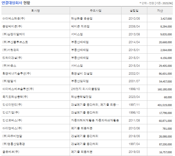Click the 자산 column header

160,11
